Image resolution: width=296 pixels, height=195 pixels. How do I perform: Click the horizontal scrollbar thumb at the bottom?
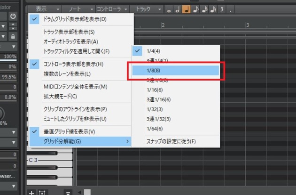point(87,192)
